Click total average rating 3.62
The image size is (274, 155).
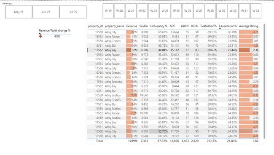[x=255, y=141]
